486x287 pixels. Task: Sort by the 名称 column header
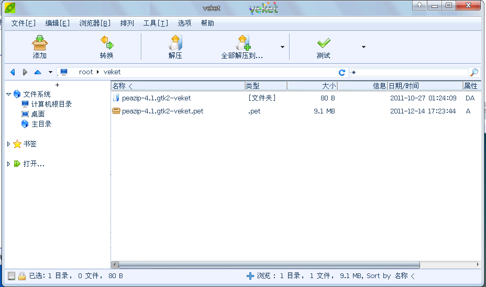178,86
